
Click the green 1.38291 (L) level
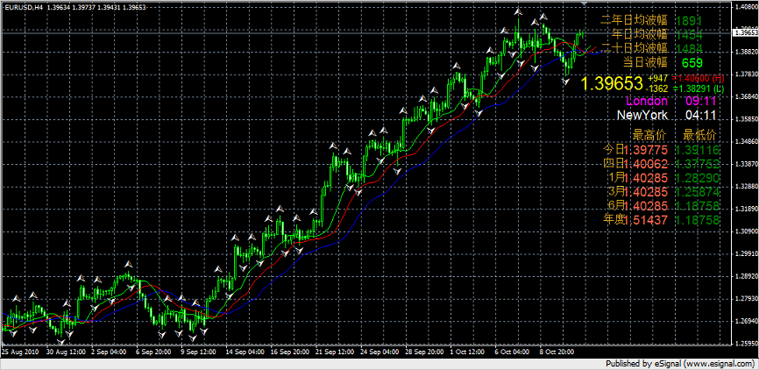(x=697, y=89)
